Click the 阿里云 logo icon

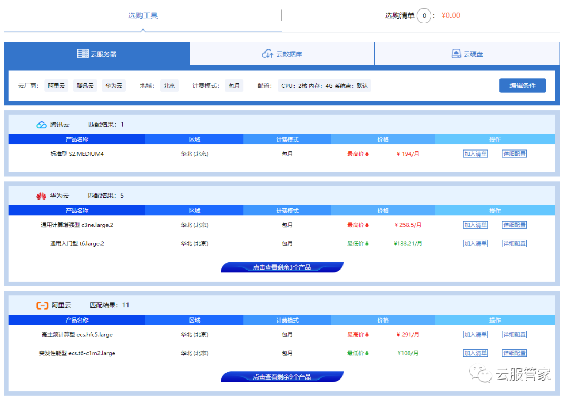tap(43, 305)
